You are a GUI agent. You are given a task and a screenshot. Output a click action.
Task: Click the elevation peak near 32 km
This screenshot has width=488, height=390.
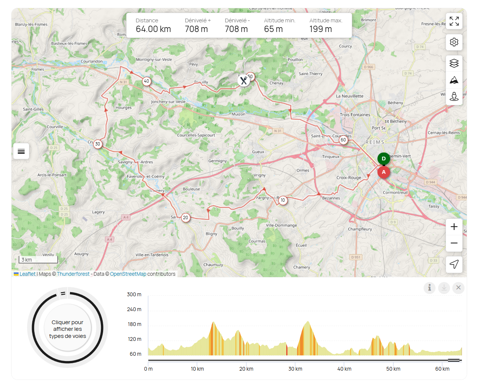tap(307, 323)
